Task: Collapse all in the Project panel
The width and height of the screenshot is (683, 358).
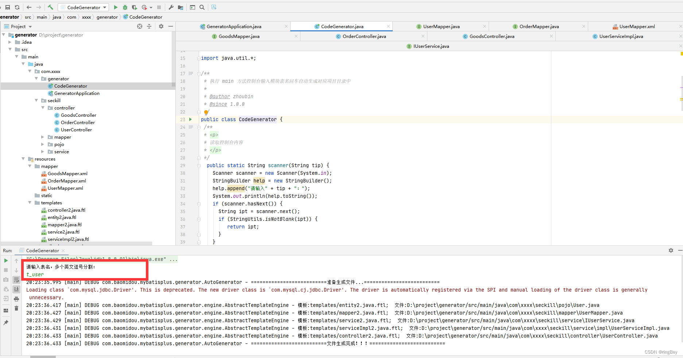Action: pos(149,26)
